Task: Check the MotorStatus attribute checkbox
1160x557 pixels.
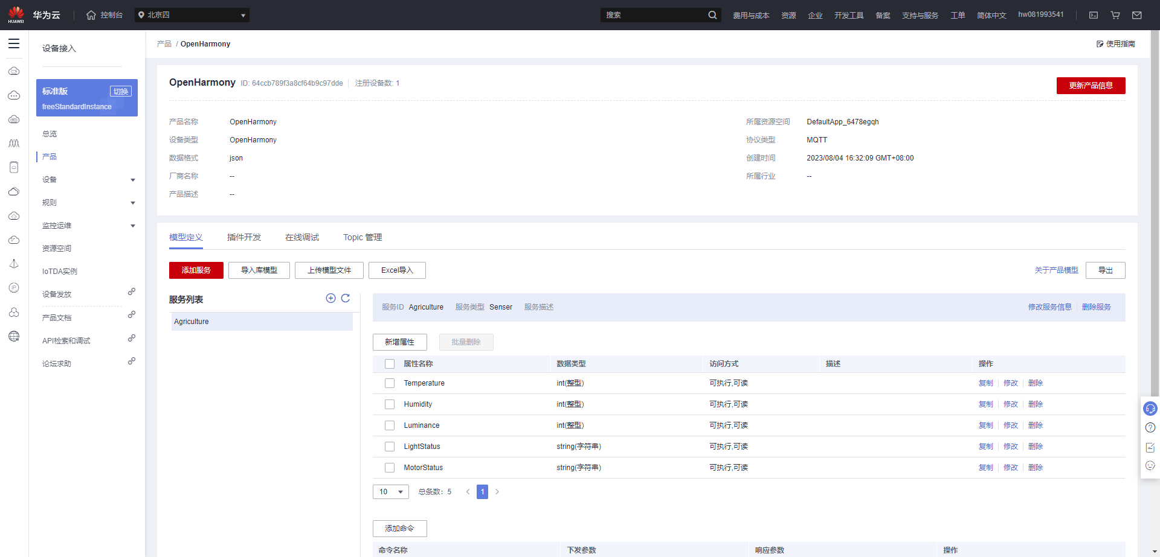Action: (x=390, y=468)
